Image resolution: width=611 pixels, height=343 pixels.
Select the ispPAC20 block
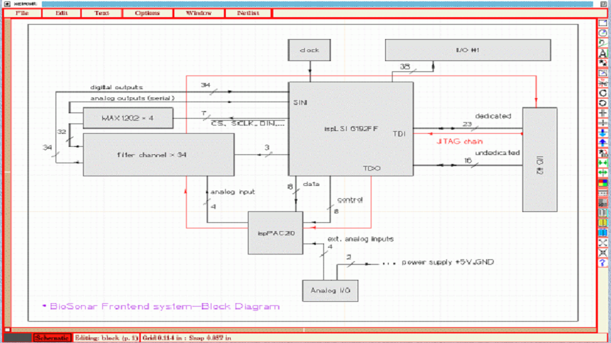coord(275,233)
